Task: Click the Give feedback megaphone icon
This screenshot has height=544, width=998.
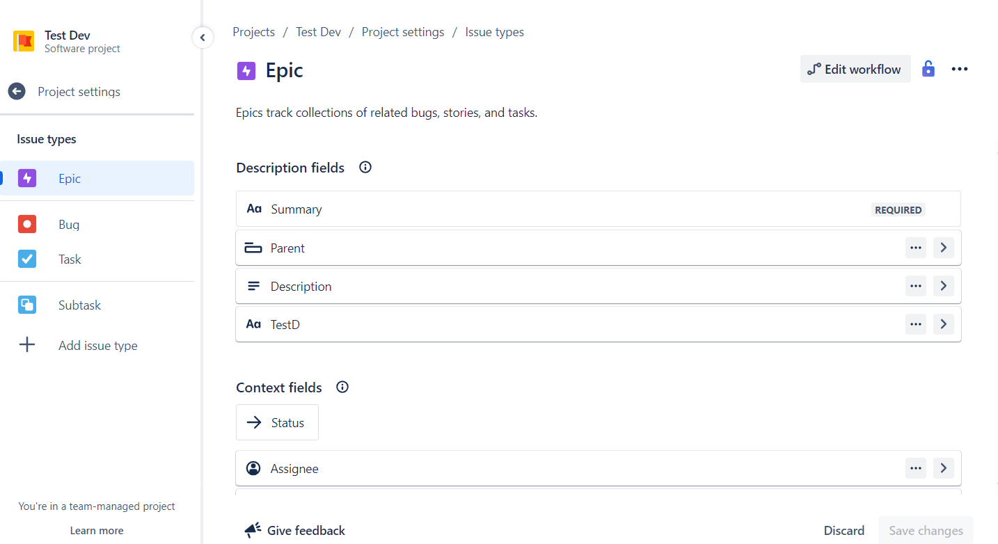Action: coord(253,529)
